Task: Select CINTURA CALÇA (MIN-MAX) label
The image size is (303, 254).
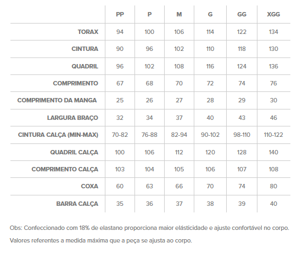Action: pos(58,135)
